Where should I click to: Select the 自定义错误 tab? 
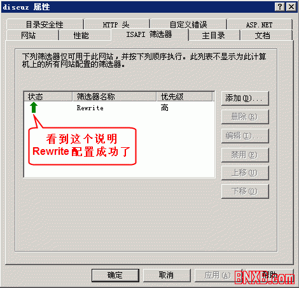tap(188, 24)
